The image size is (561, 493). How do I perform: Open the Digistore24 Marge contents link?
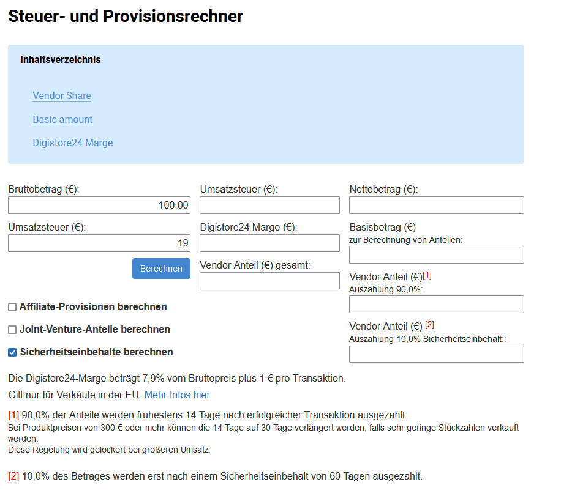(x=73, y=143)
